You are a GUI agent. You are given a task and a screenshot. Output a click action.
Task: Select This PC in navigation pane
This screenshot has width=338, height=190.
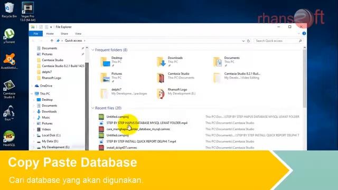[x=45, y=94]
